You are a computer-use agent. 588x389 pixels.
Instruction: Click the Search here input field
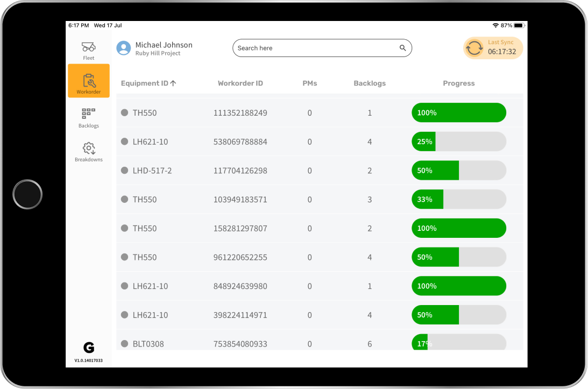click(x=315, y=48)
